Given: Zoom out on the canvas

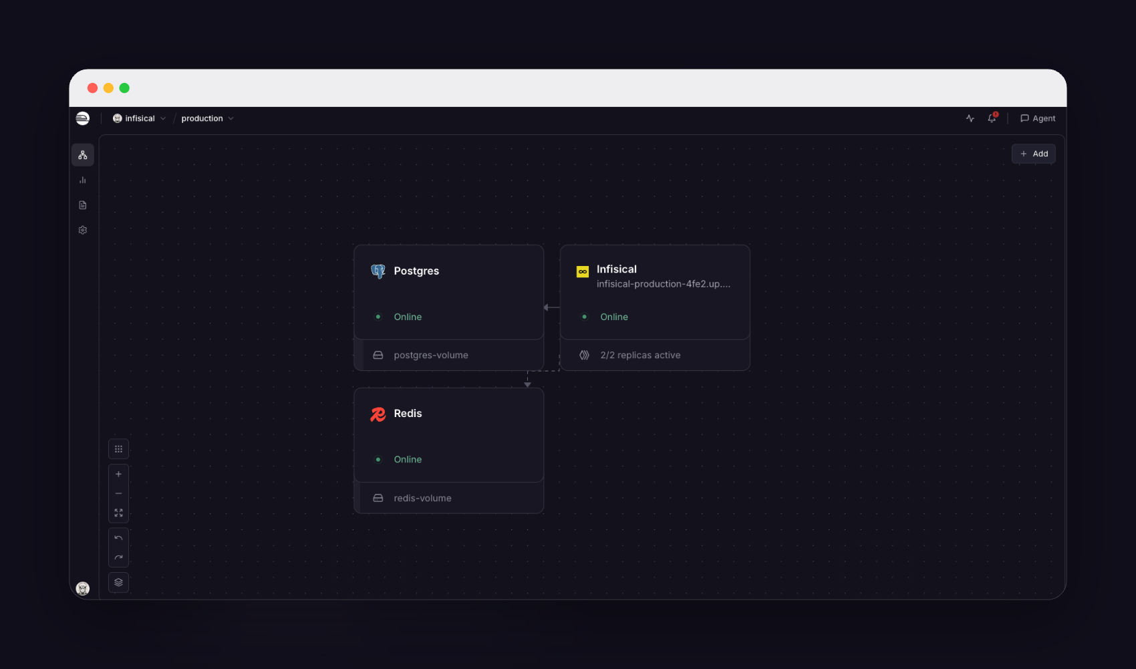Looking at the screenshot, I should tap(118, 493).
